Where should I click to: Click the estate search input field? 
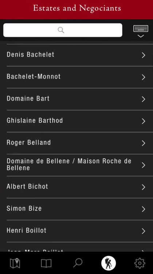pyautogui.click(x=63, y=30)
